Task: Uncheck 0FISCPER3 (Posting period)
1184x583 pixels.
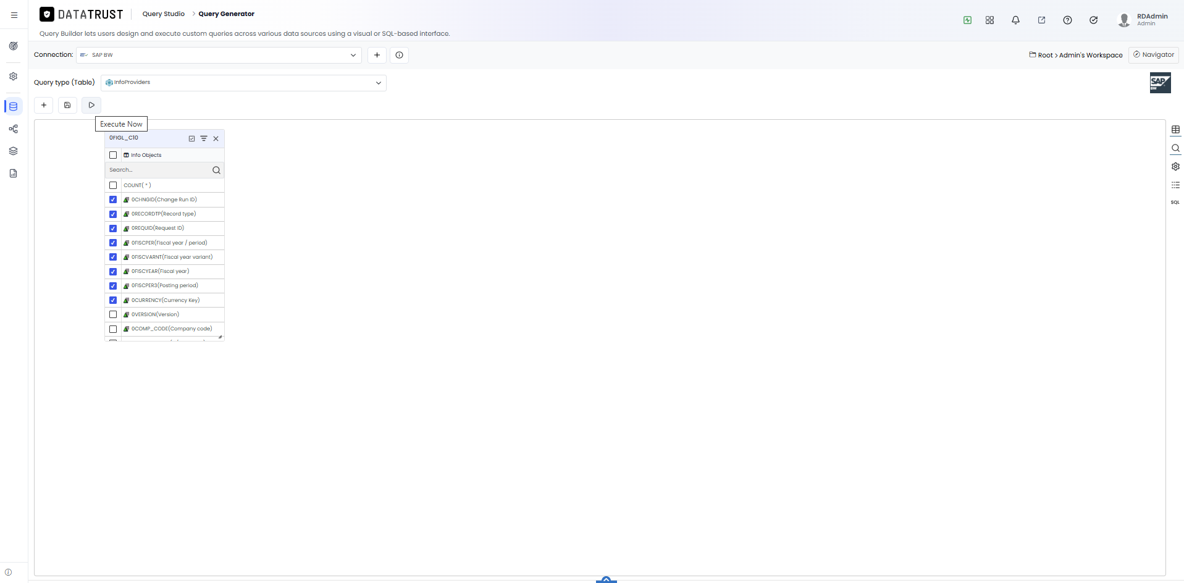Action: (113, 286)
